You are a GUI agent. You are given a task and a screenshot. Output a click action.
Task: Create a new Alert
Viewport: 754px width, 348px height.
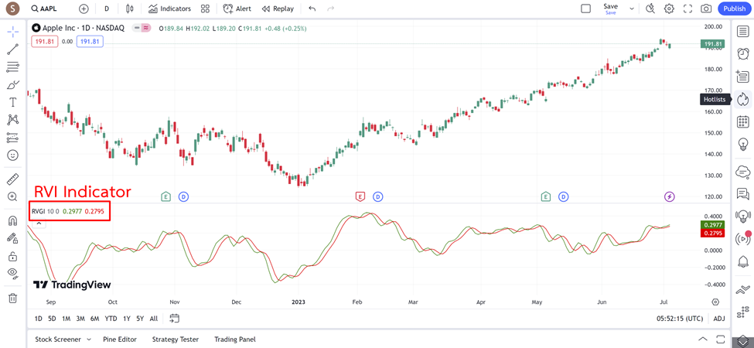[237, 9]
